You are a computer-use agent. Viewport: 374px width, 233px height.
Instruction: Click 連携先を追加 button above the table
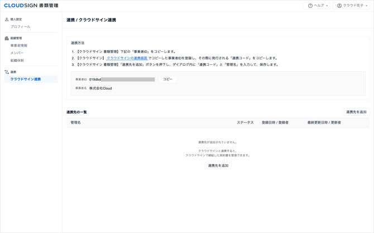356,112
